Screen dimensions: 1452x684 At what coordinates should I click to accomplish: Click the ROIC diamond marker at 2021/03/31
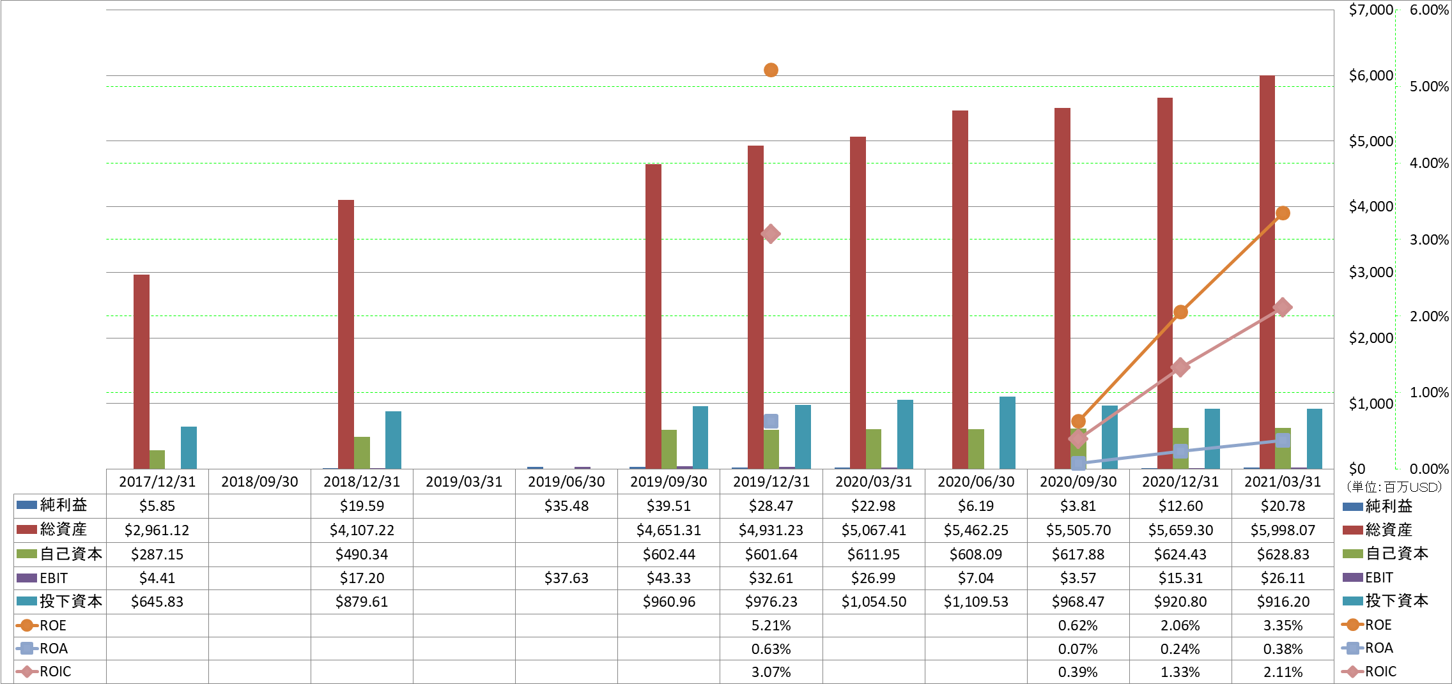click(x=1283, y=308)
